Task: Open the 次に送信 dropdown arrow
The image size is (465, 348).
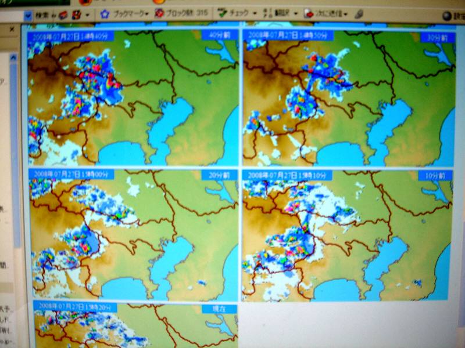Action: (346, 14)
